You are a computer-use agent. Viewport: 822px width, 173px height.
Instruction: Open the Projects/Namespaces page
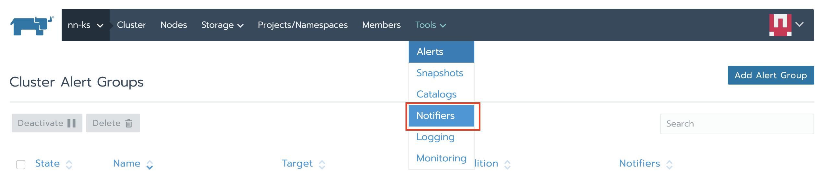(303, 25)
